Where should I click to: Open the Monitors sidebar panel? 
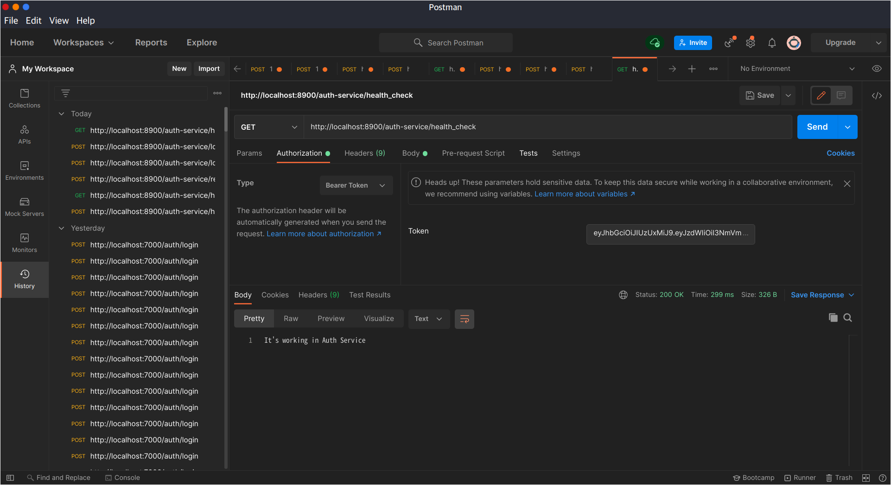(x=25, y=243)
